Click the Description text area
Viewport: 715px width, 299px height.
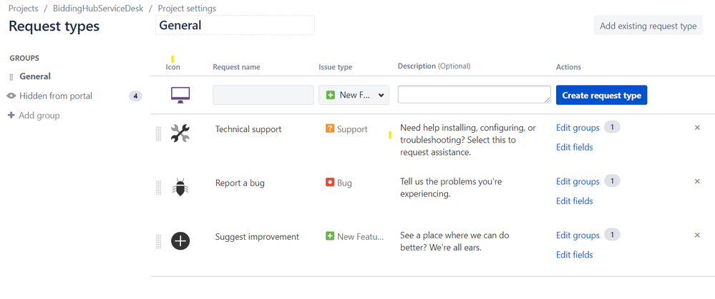[475, 94]
